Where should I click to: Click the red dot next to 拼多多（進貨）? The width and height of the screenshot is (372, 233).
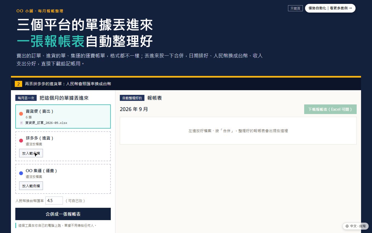point(21,141)
